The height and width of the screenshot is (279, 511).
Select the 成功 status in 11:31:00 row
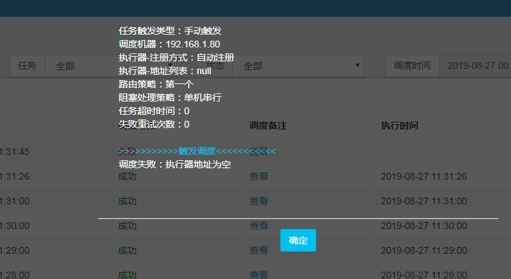point(127,201)
